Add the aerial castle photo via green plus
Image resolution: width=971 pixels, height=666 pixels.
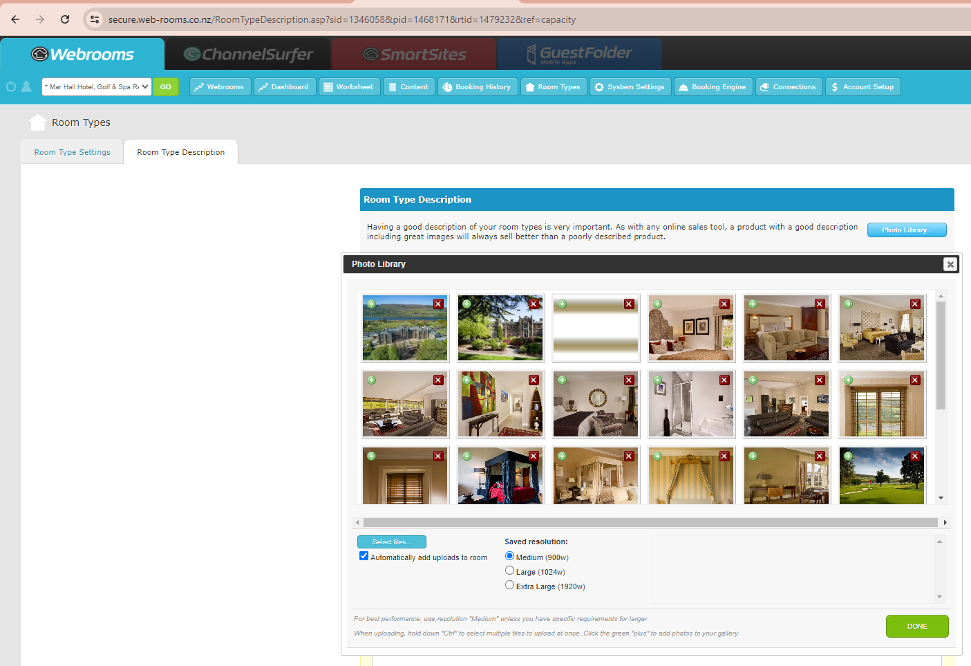tap(371, 304)
